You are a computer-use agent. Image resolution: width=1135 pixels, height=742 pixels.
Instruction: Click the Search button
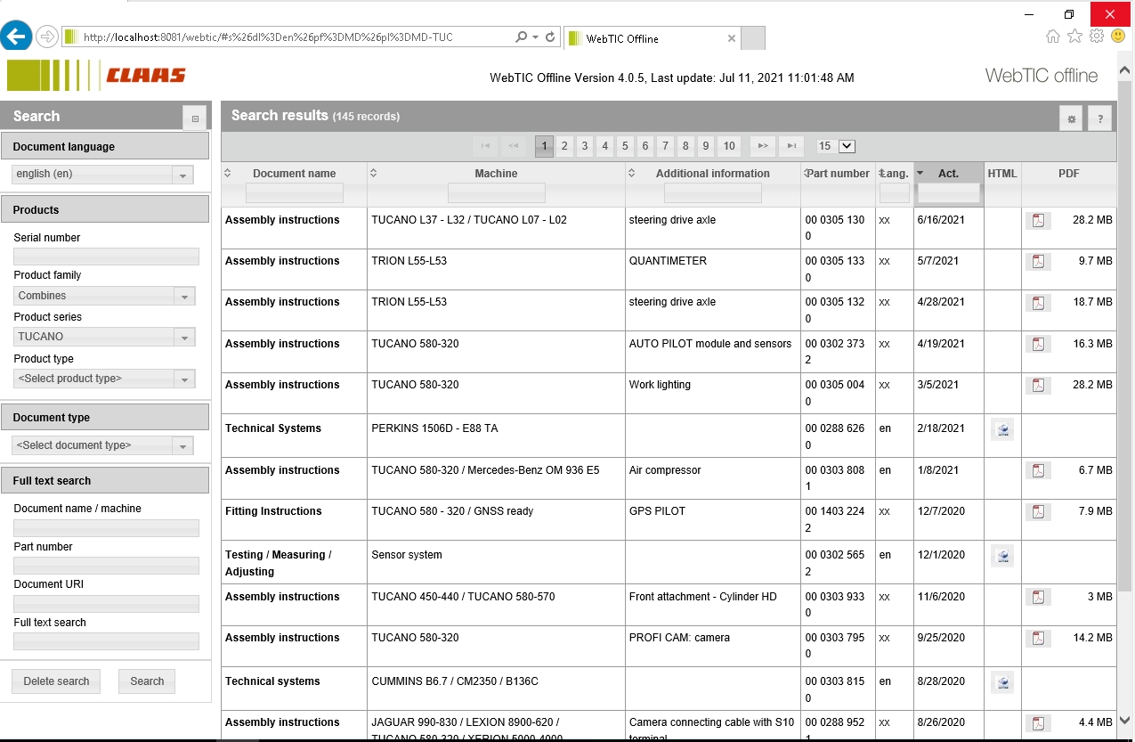(147, 681)
